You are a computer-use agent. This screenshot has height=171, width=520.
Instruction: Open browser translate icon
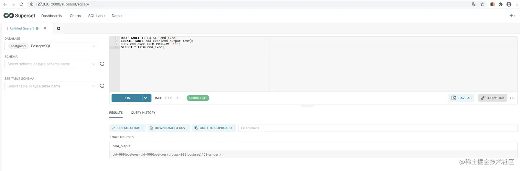pos(474,4)
